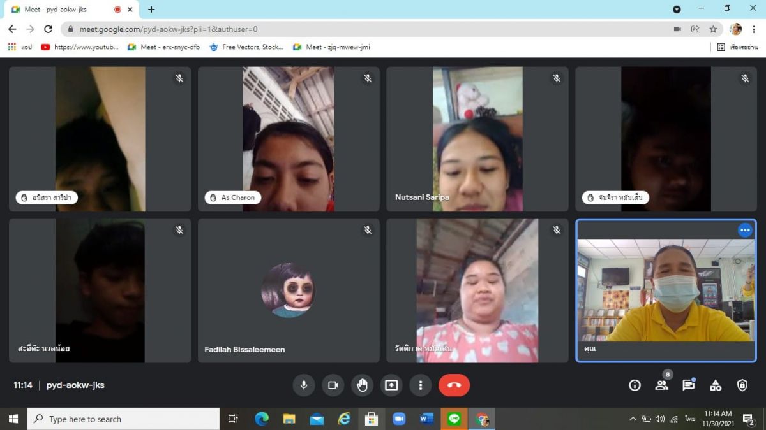The width and height of the screenshot is (766, 430).
Task: Raise hand in the meeting
Action: [x=362, y=385]
